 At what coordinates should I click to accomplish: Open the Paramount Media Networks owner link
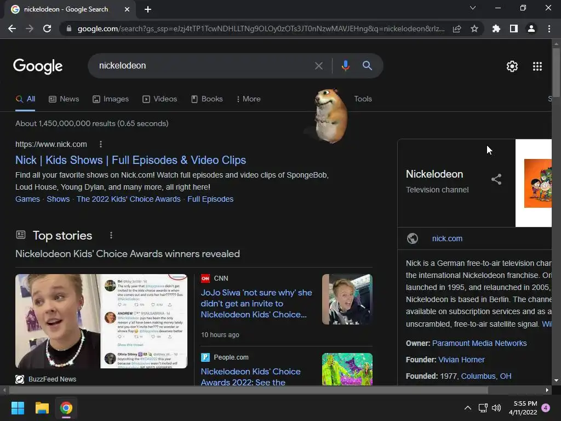coord(479,343)
